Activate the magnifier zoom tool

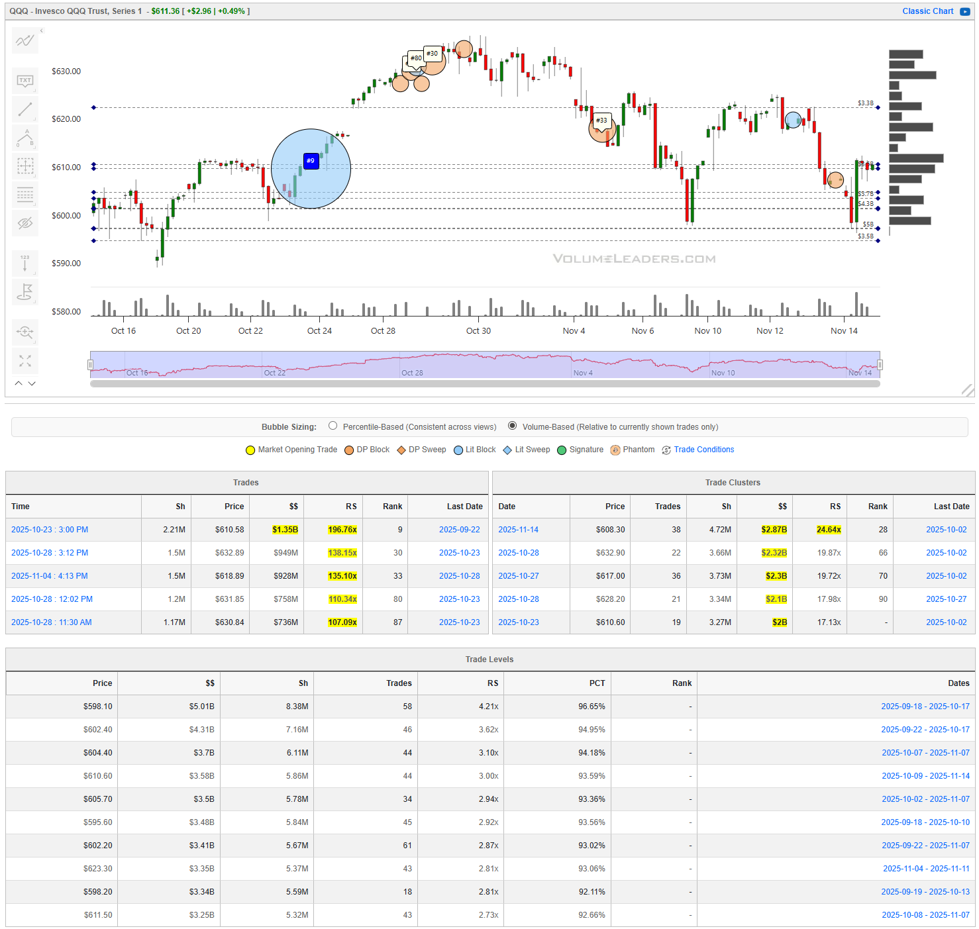25,332
